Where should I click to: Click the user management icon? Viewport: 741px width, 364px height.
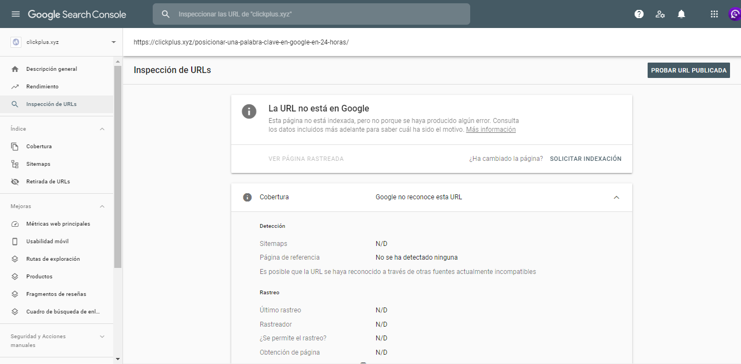coord(660,14)
